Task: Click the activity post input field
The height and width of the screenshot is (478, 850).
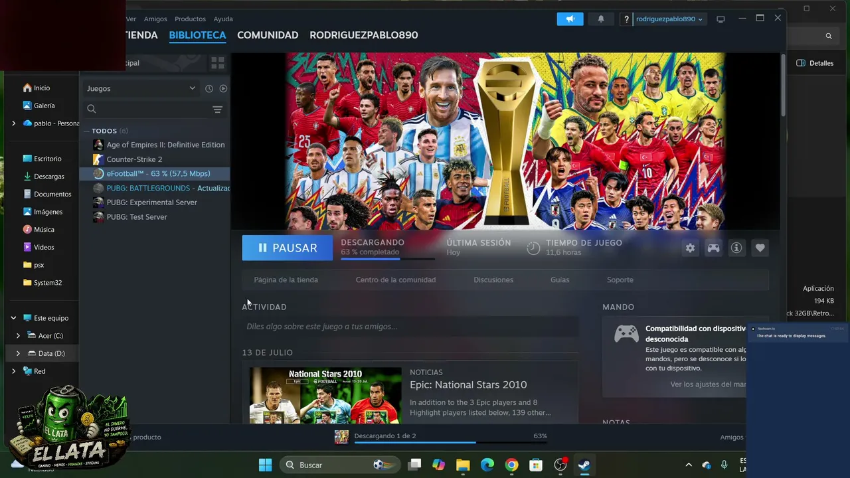Action: point(410,326)
